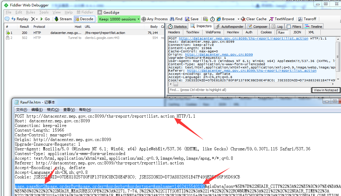The height and width of the screenshot is (196, 341).
Task: Click the /ths-report/report!list.action URL cell
Action: [105, 33]
